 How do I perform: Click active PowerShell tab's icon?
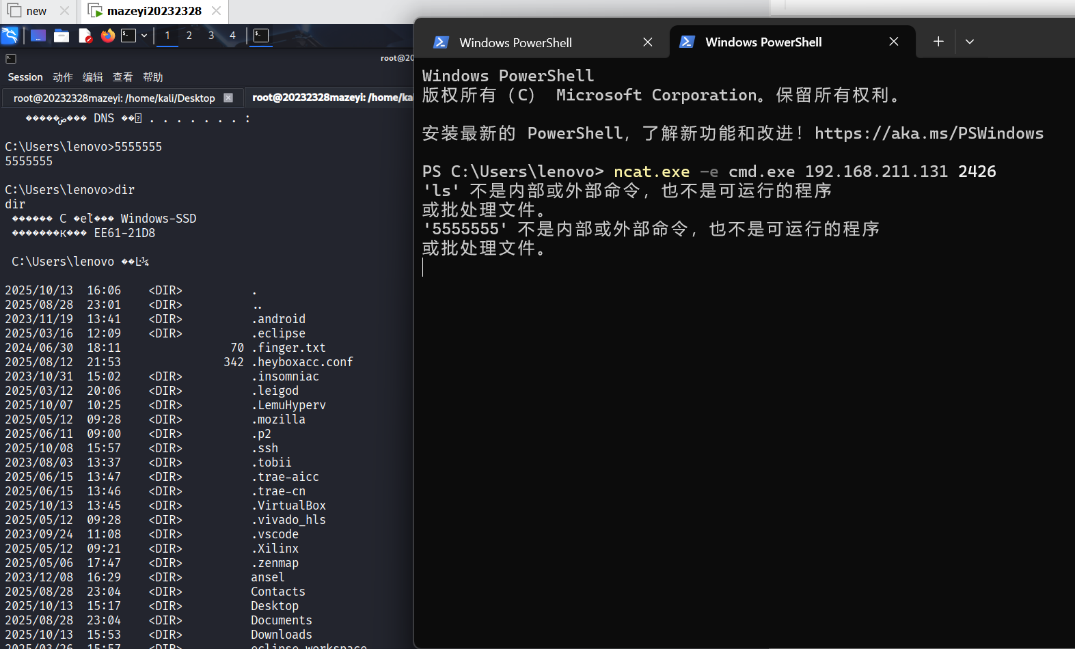(687, 42)
